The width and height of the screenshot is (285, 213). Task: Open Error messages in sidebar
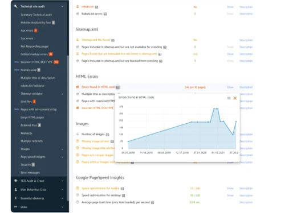30,173
